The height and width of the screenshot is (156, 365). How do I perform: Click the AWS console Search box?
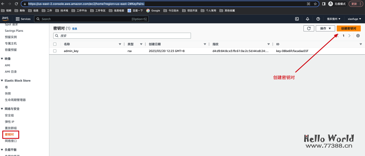click(91, 19)
